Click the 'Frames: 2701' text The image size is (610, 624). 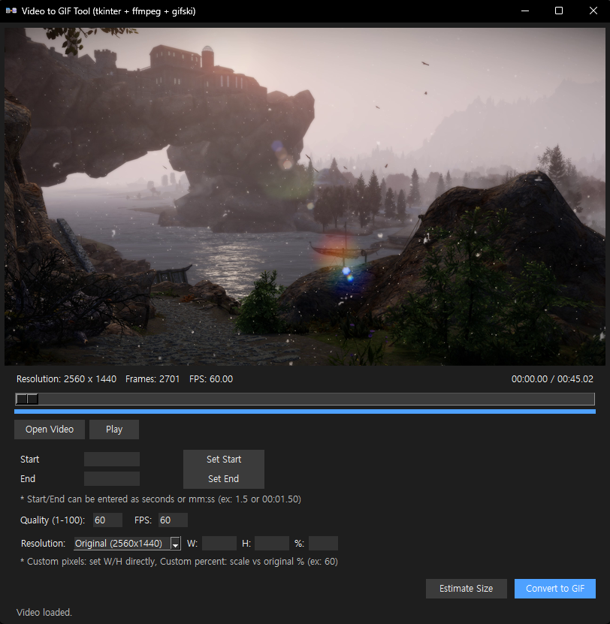coord(152,379)
